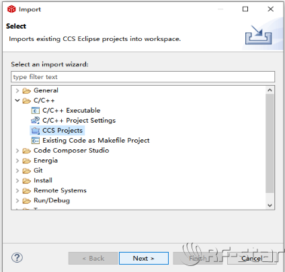Expand the Remote Systems category
Image resolution: width=285 pixels, height=272 pixels.
pyautogui.click(x=17, y=191)
